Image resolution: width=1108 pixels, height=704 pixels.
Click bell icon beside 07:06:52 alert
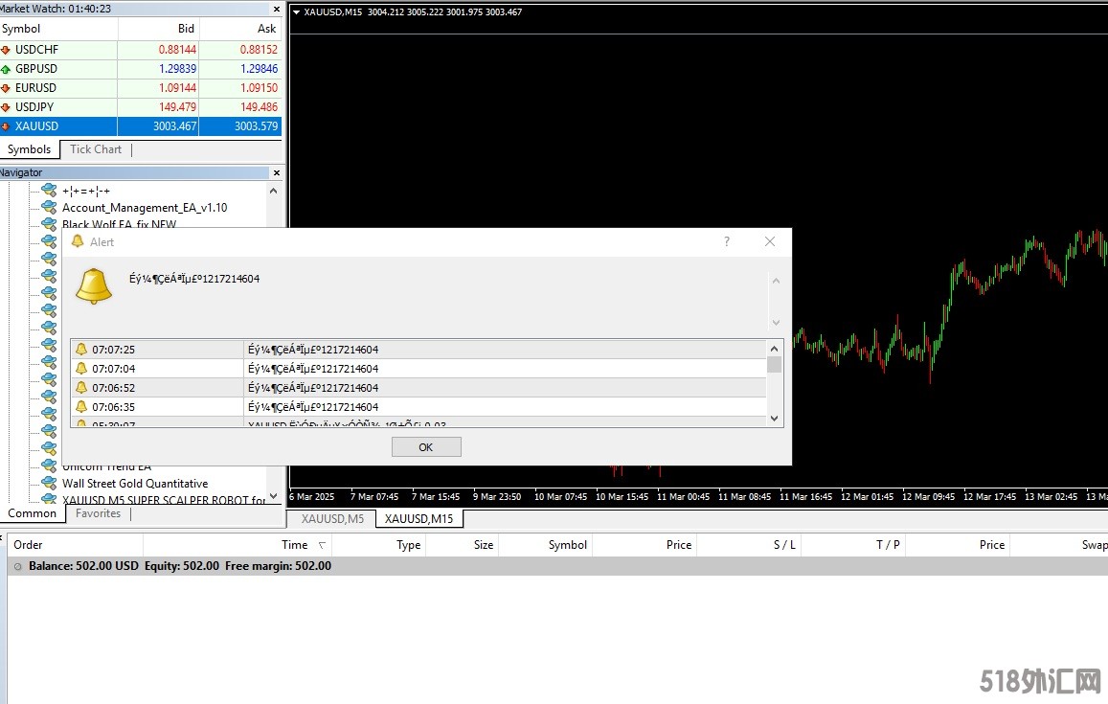tap(81, 387)
